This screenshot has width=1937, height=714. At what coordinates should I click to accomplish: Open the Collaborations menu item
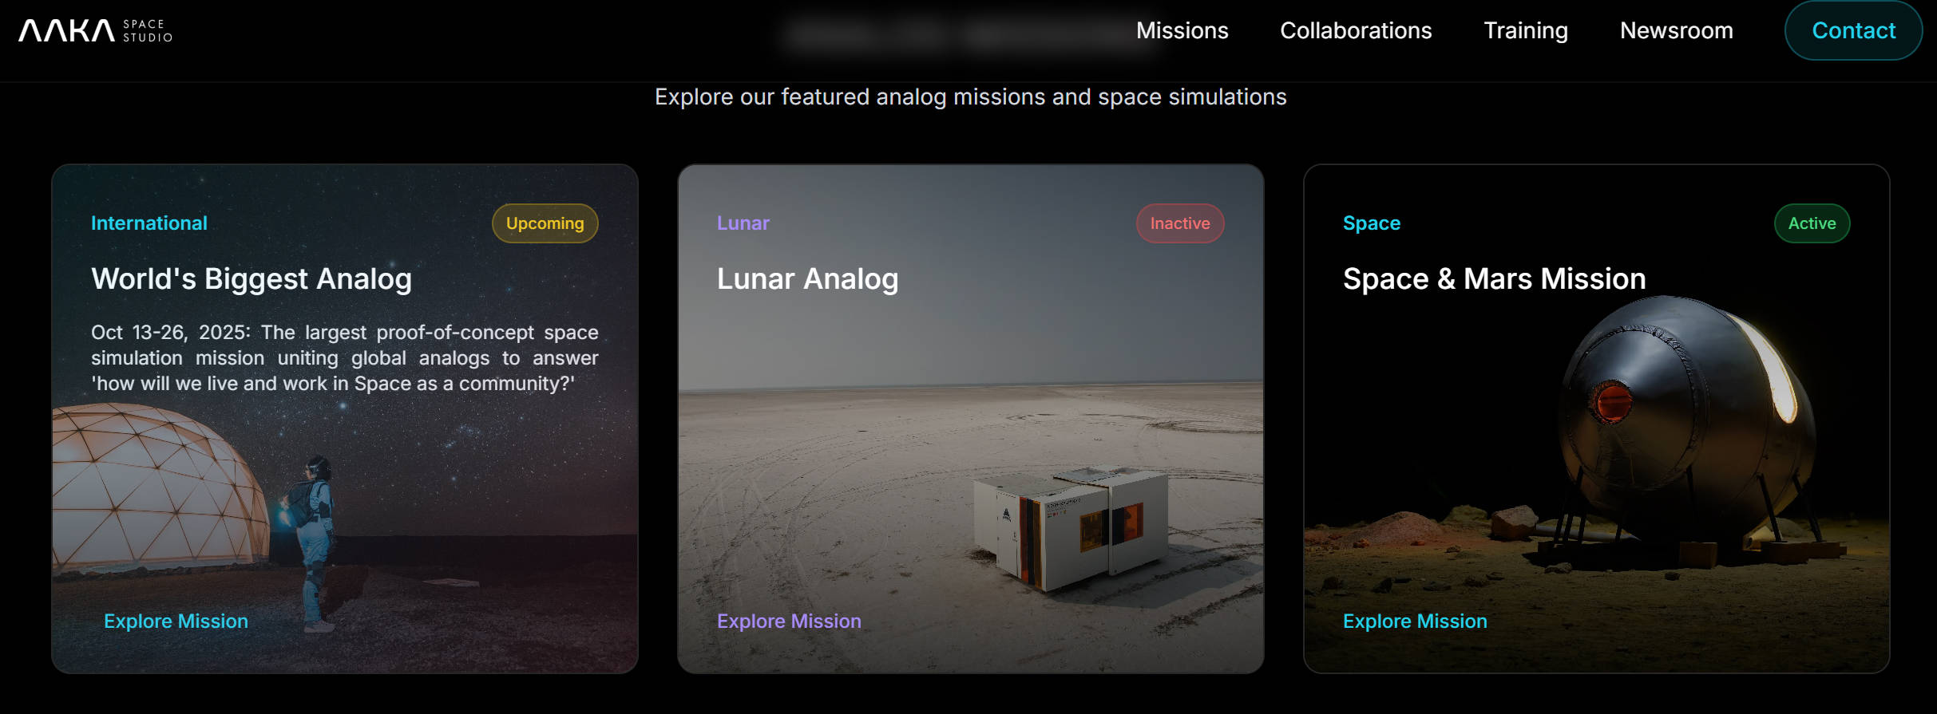point(1356,30)
